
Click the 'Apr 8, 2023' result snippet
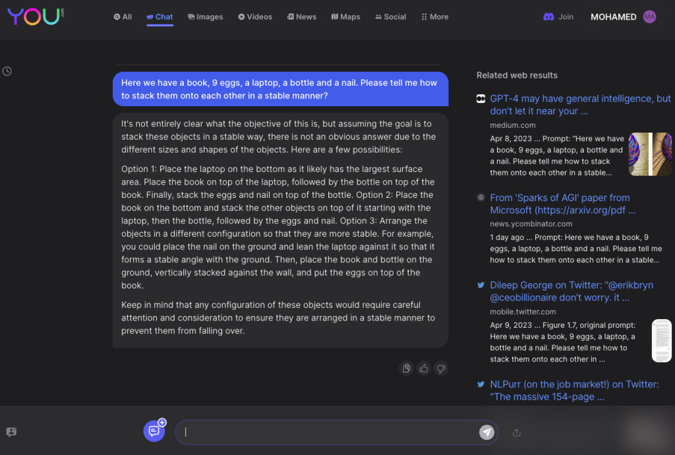[556, 156]
